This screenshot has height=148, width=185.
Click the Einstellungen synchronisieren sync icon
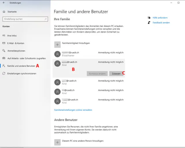pyautogui.click(x=4, y=73)
